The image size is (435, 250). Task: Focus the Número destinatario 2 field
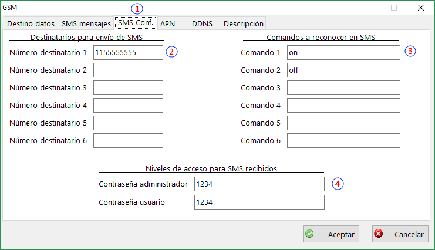127,70
